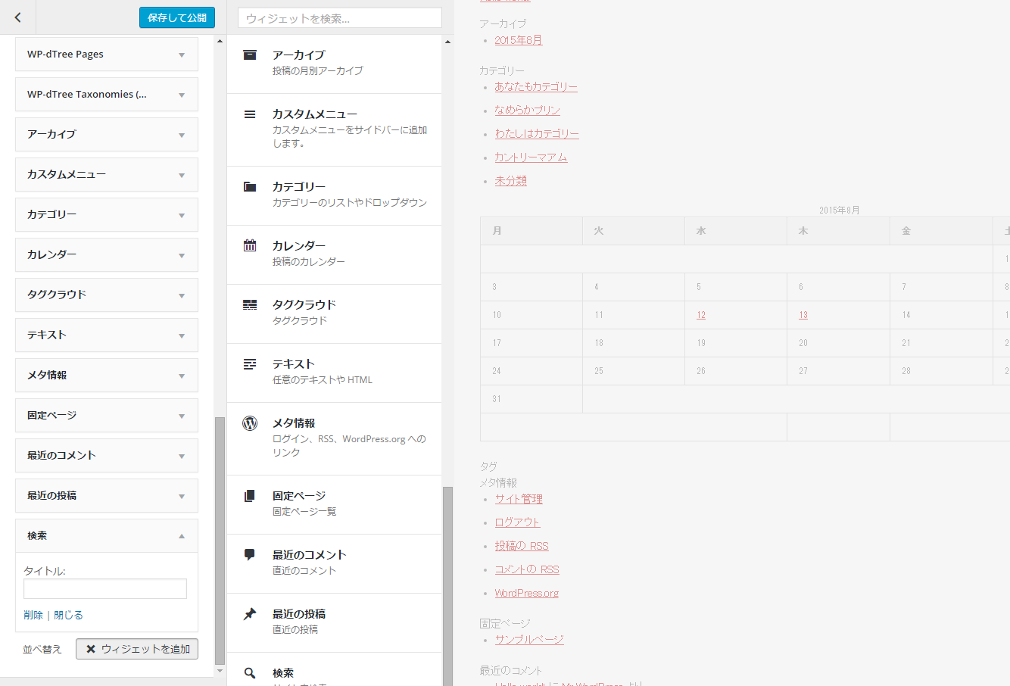
Task: Click the 固定ページ pages icon
Action: (250, 496)
